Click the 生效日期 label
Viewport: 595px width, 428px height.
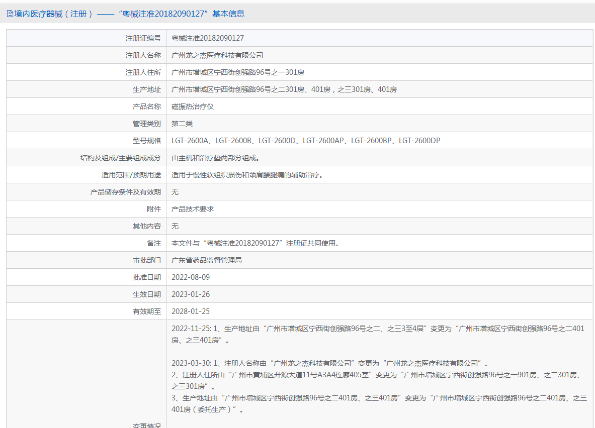146,294
